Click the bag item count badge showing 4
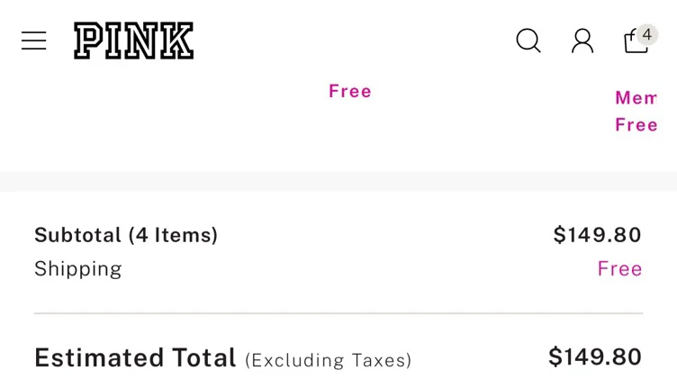 pos(646,34)
